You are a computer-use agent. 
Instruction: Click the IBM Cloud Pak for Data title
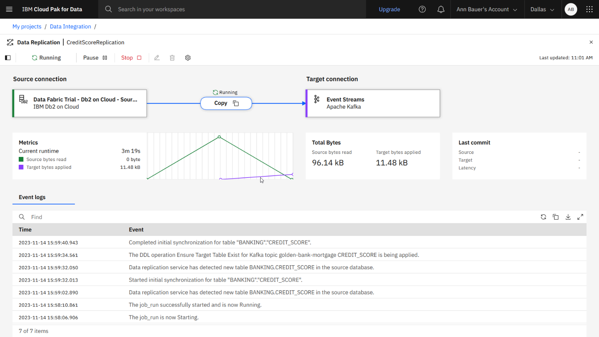(52, 9)
